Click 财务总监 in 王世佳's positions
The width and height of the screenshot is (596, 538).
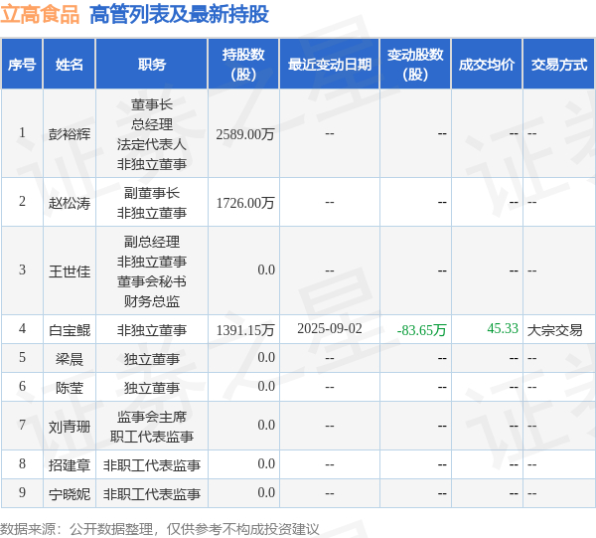152,301
